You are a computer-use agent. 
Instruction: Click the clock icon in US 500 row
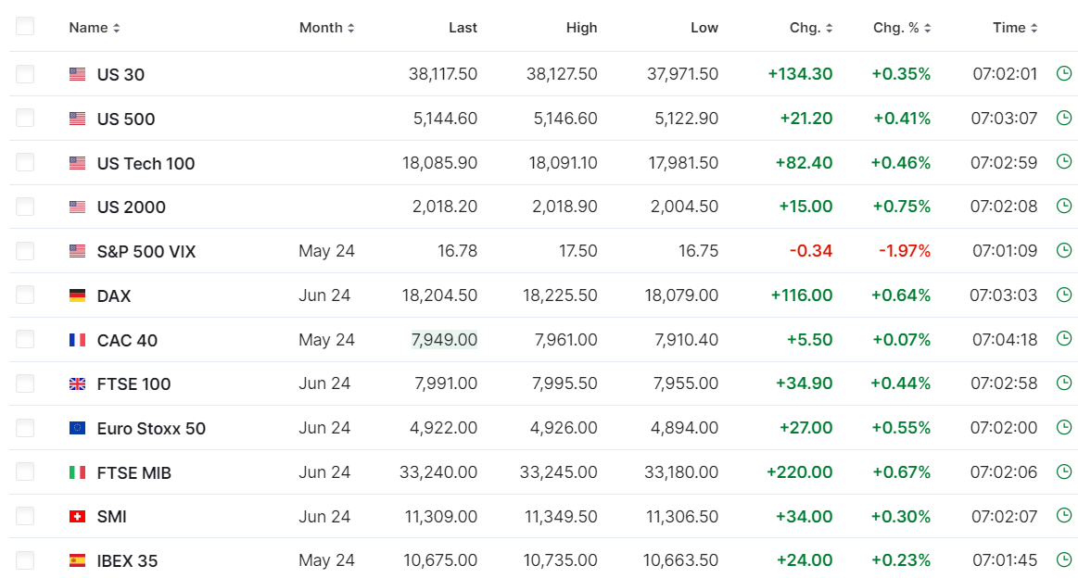(1063, 118)
